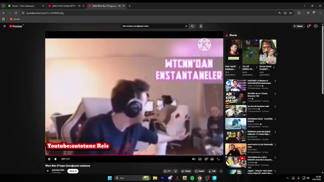Open autotune Reis channel avatar
This screenshot has height=182, width=324.
click(x=48, y=171)
